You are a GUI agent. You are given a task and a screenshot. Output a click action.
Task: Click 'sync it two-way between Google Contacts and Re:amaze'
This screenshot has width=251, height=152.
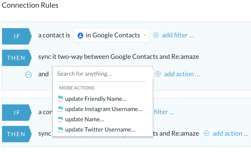coord(118,57)
